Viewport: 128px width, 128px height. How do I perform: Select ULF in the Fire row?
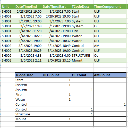110,31
